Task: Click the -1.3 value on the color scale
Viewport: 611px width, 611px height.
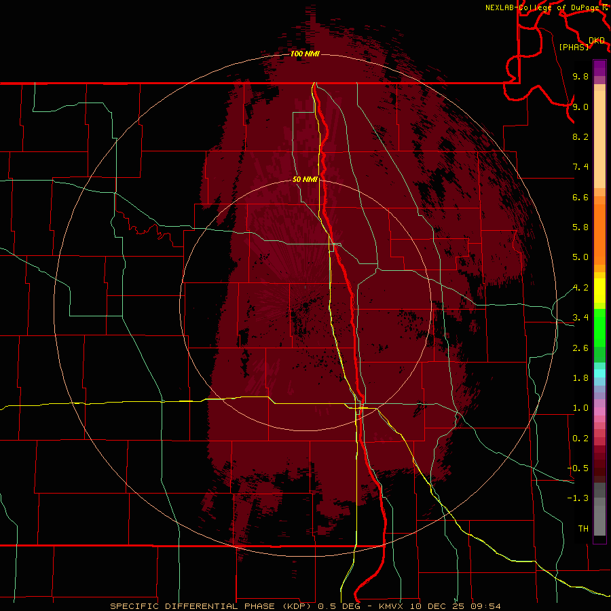Action: [578, 498]
